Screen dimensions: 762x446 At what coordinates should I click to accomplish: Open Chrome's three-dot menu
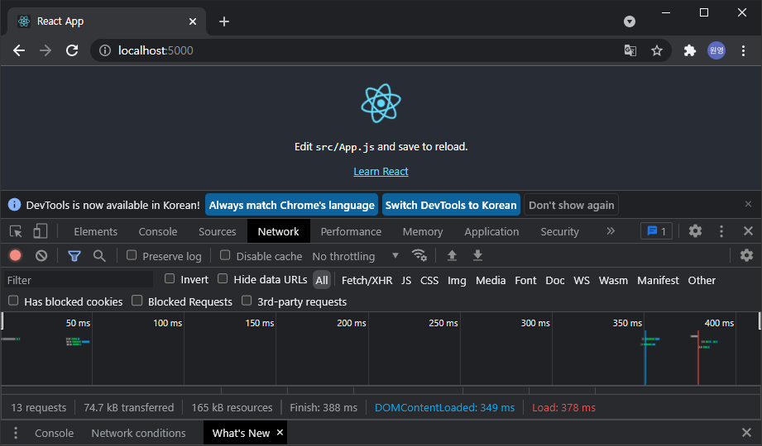(743, 50)
